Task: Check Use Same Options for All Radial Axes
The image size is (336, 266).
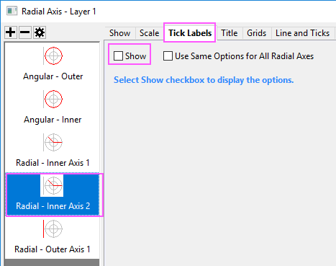Action: tap(168, 56)
